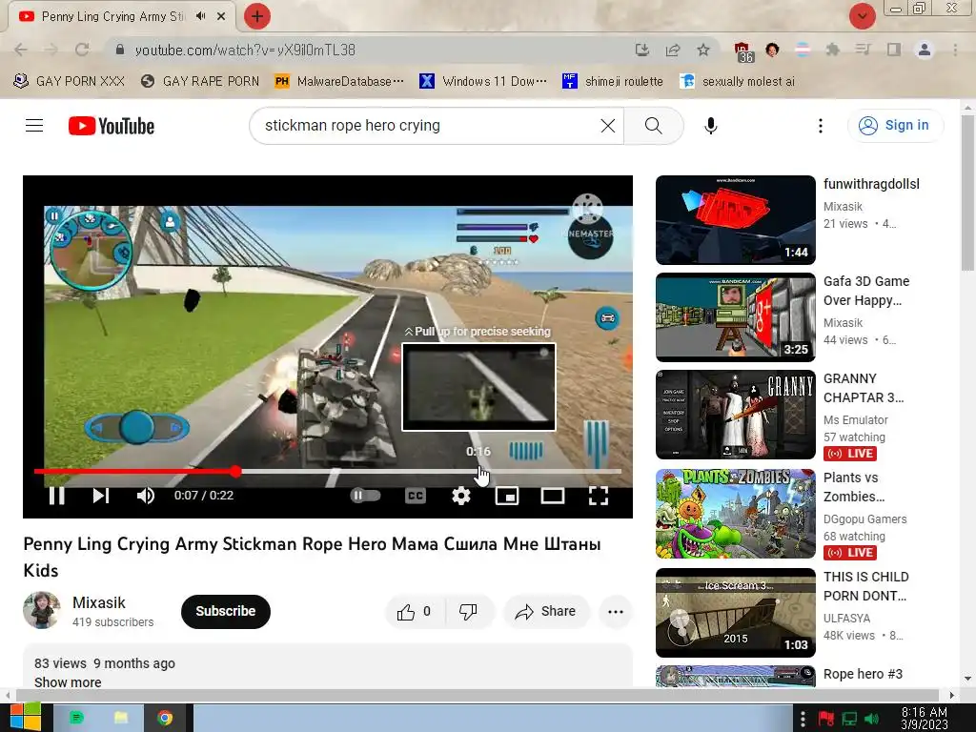The width and height of the screenshot is (976, 732).
Task: Open the Gafa 3D Game Over Happy video
Action: [735, 316]
